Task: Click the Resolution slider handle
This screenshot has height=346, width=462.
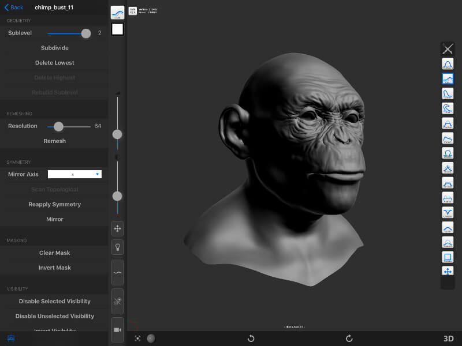Action: 58,126
